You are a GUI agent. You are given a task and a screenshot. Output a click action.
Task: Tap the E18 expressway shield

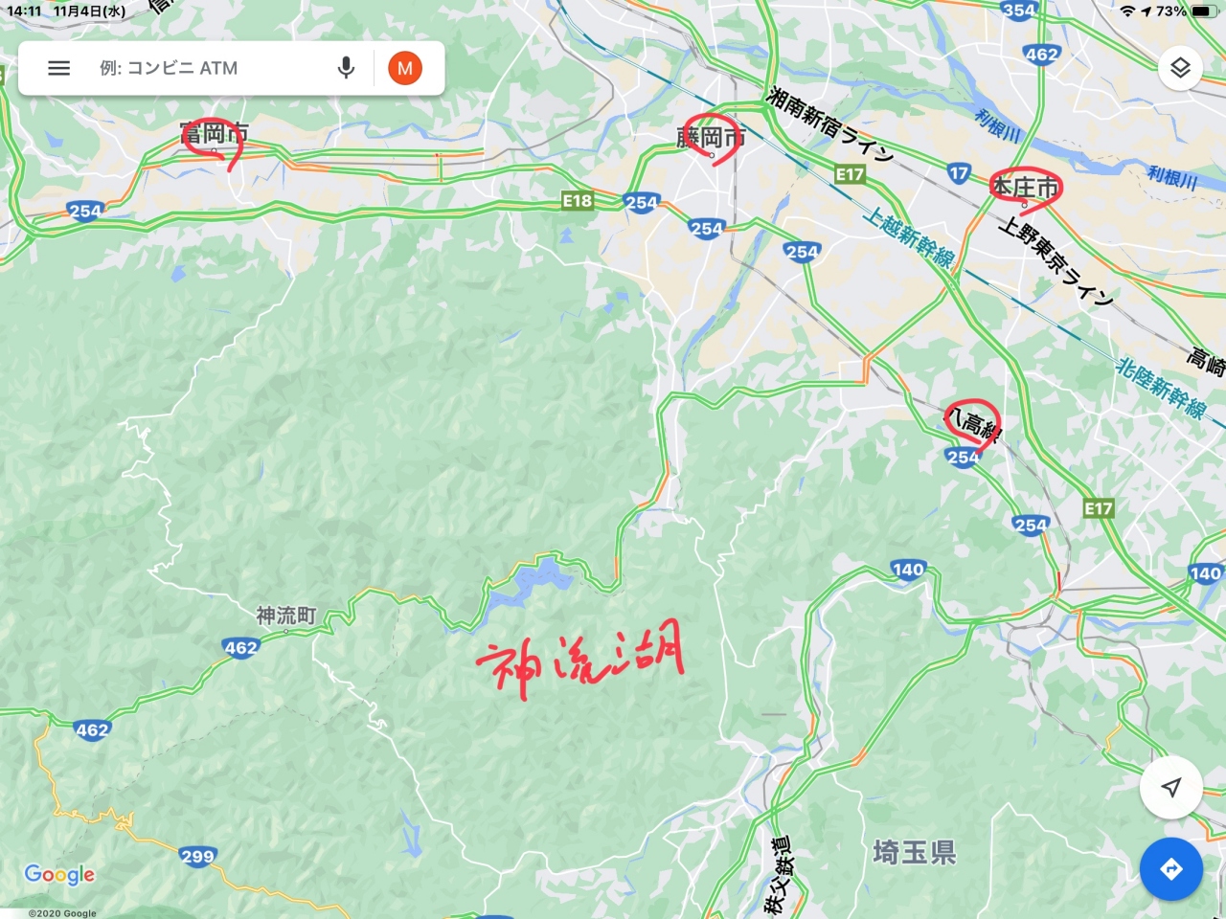coord(578,200)
